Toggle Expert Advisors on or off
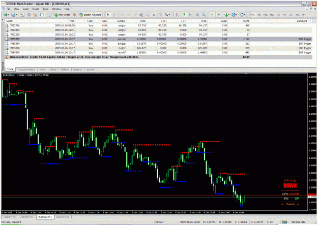The width and height of the screenshot is (318, 225). 90,15
